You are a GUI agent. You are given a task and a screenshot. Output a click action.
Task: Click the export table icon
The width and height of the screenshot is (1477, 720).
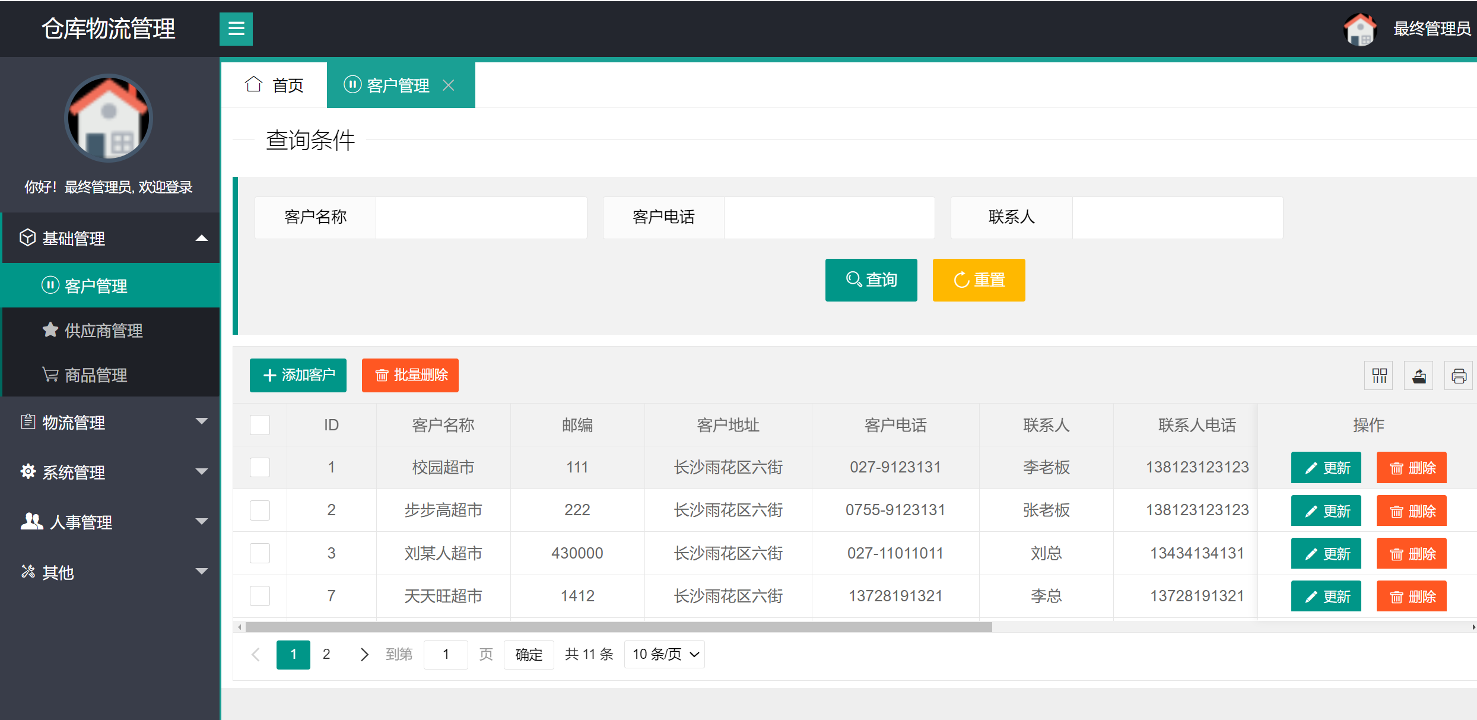tap(1419, 376)
